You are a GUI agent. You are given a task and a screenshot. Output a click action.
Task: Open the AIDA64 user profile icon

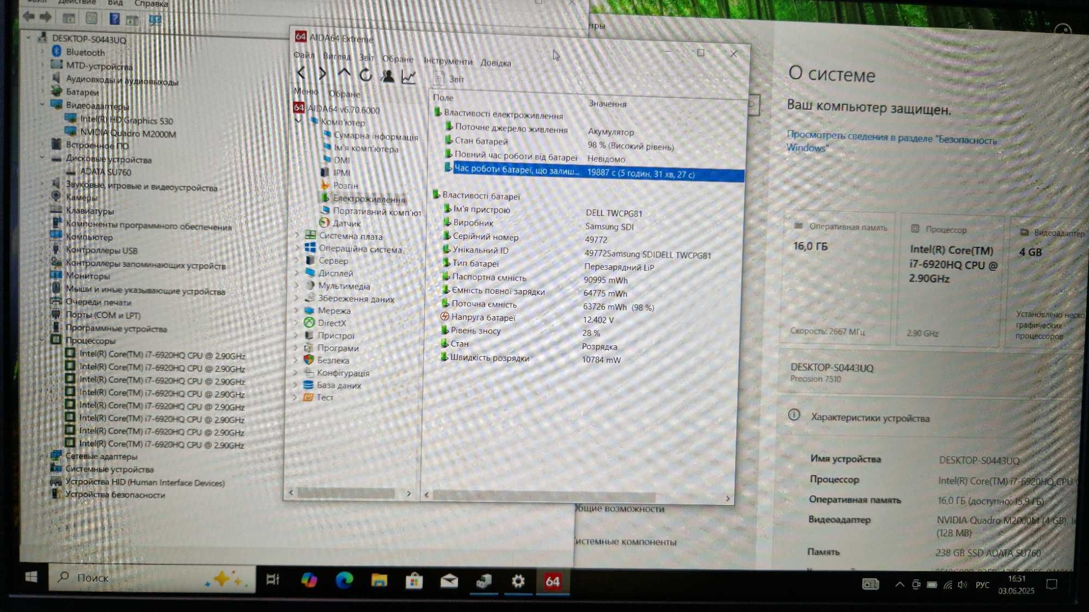[x=388, y=76]
